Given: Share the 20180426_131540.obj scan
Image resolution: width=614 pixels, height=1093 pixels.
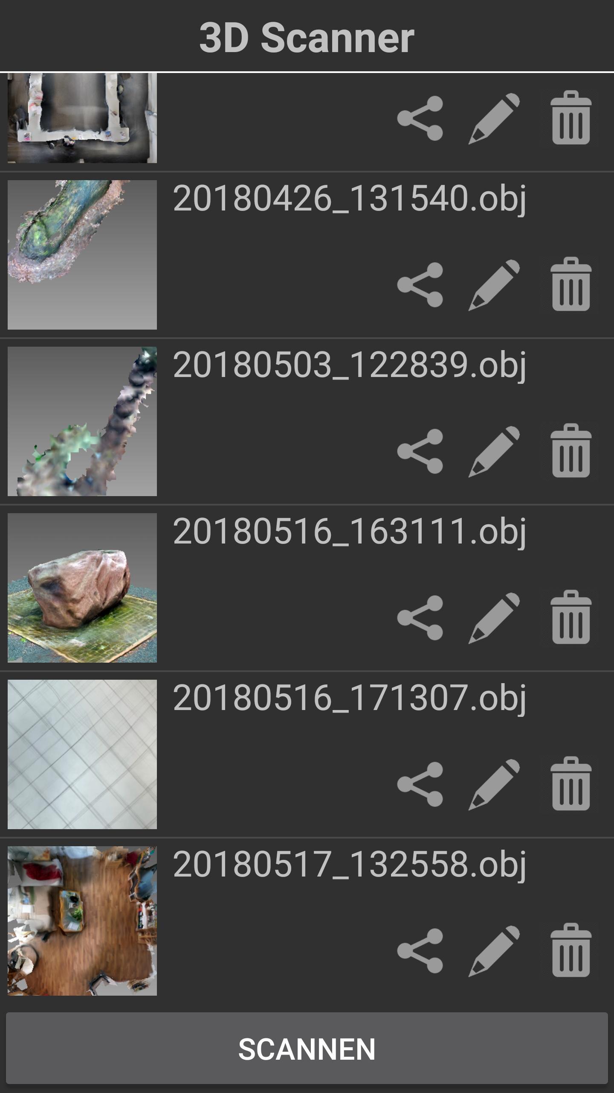Looking at the screenshot, I should point(420,285).
